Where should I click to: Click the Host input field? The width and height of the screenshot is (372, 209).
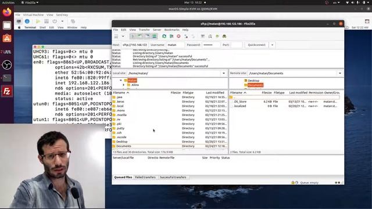135,45
